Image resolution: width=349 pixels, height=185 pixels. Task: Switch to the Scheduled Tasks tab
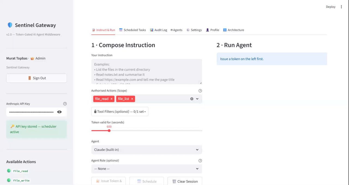coord(133,30)
